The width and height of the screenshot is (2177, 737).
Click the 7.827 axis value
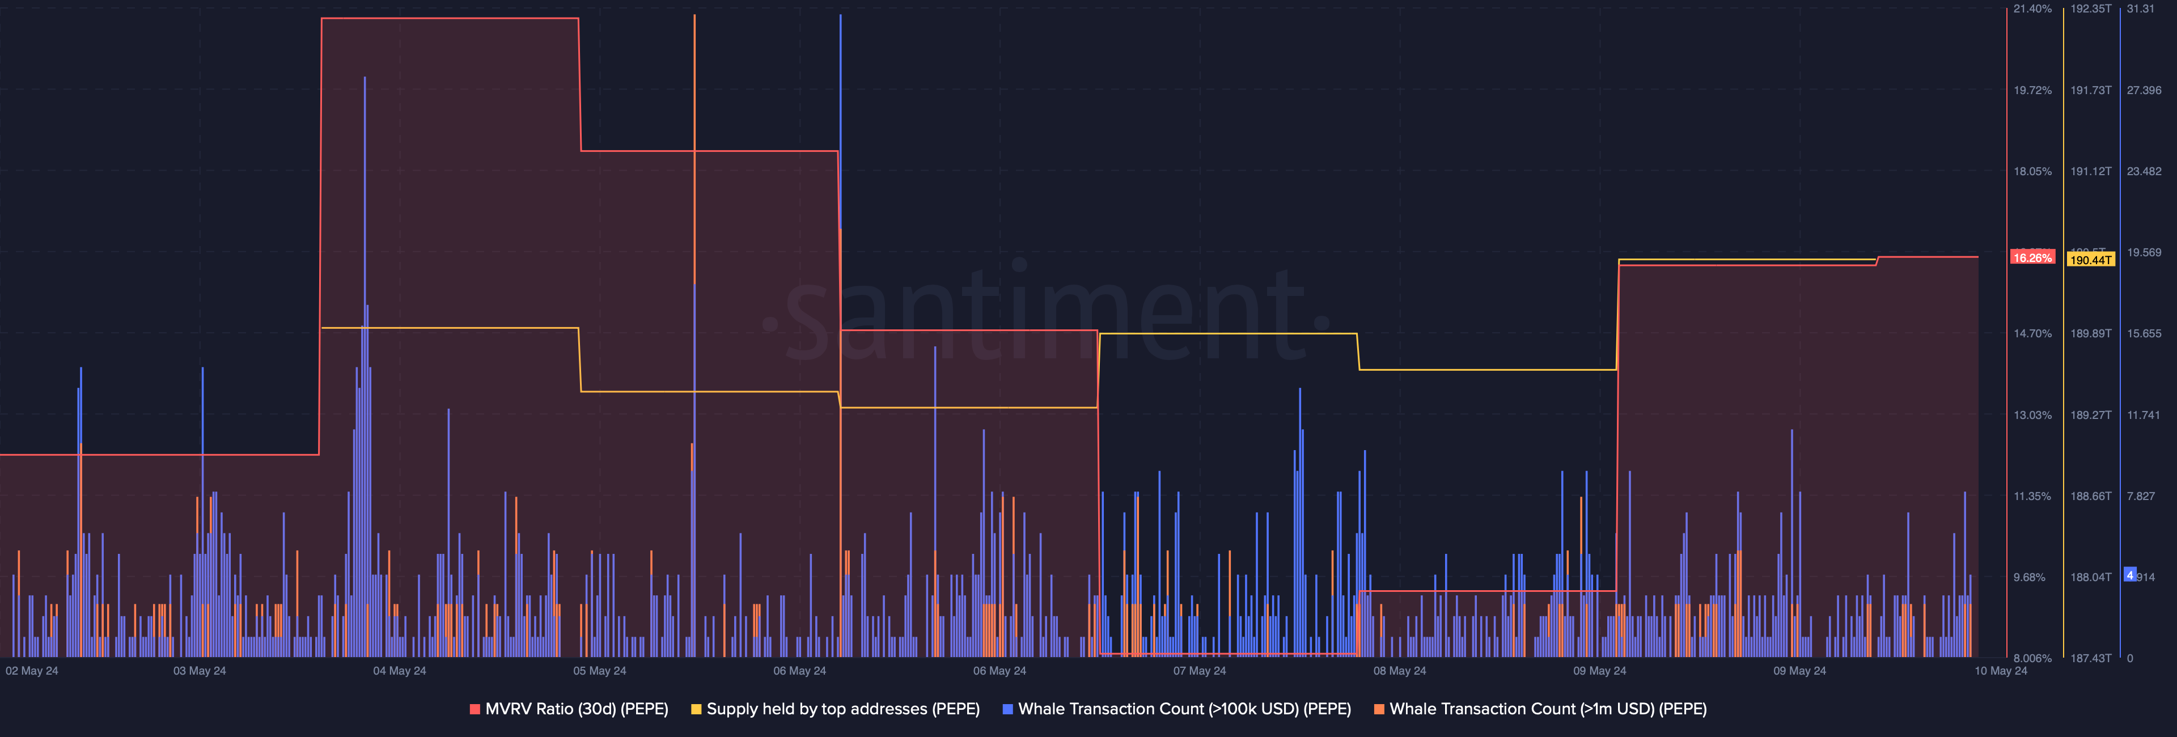[x=2141, y=496]
